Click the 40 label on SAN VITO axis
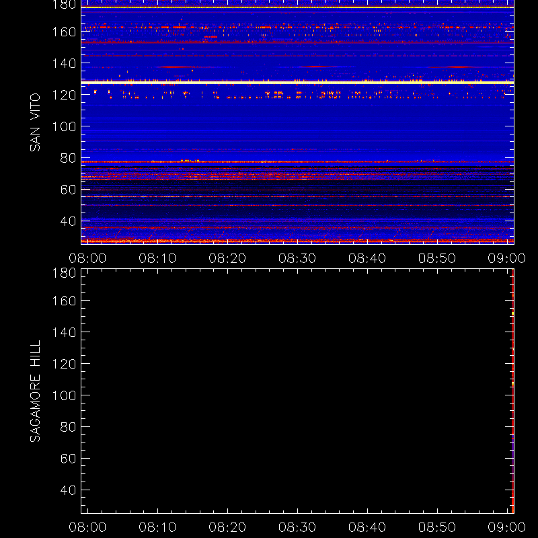 (x=68, y=221)
